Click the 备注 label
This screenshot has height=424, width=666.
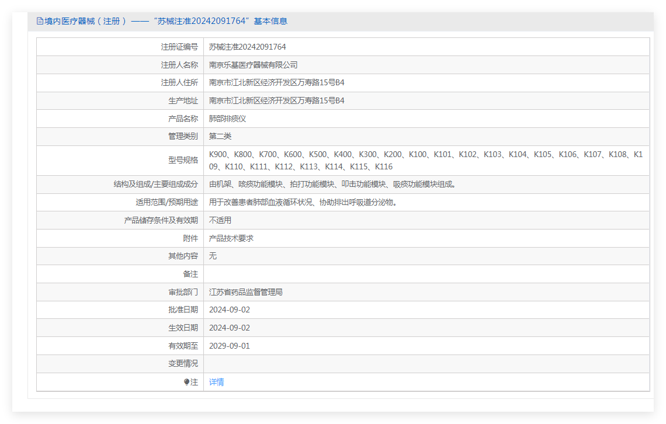[x=190, y=274]
